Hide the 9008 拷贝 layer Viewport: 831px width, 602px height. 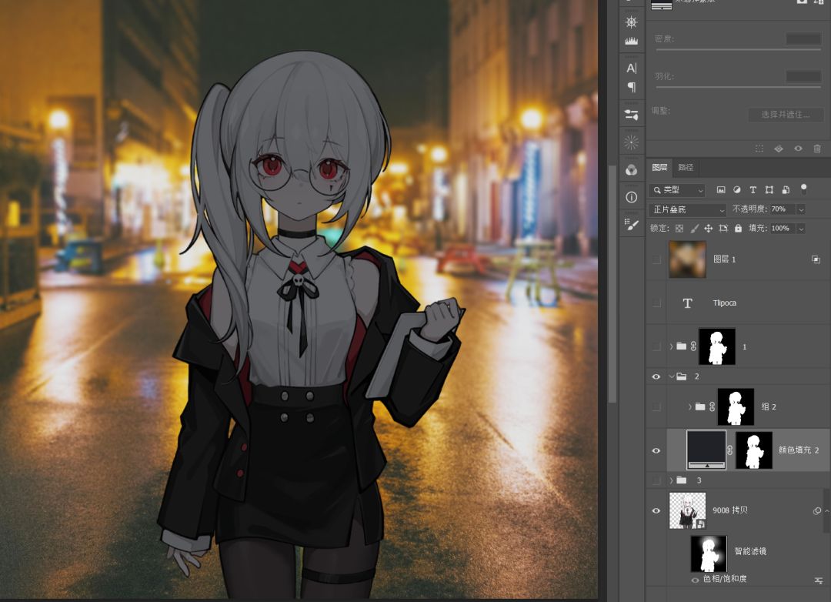click(x=656, y=510)
